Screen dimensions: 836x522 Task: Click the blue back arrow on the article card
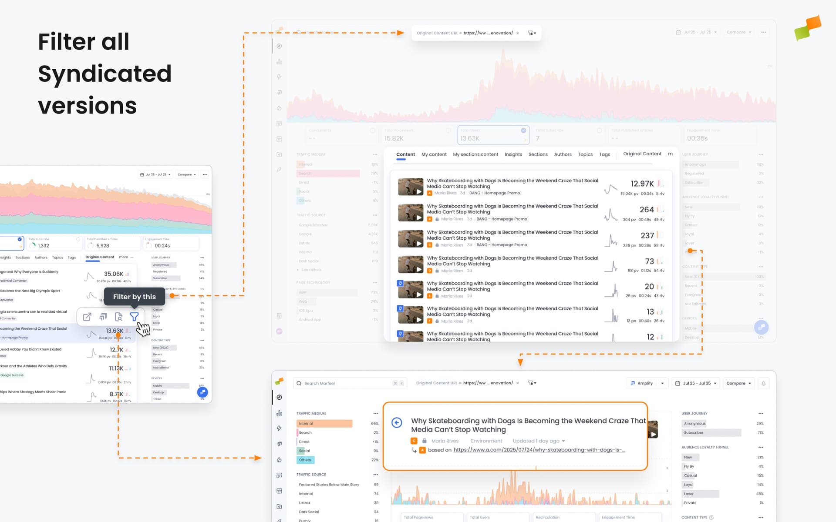(397, 422)
